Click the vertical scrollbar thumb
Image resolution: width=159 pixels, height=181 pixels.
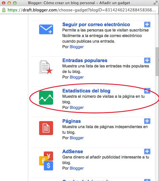(x=157, y=62)
